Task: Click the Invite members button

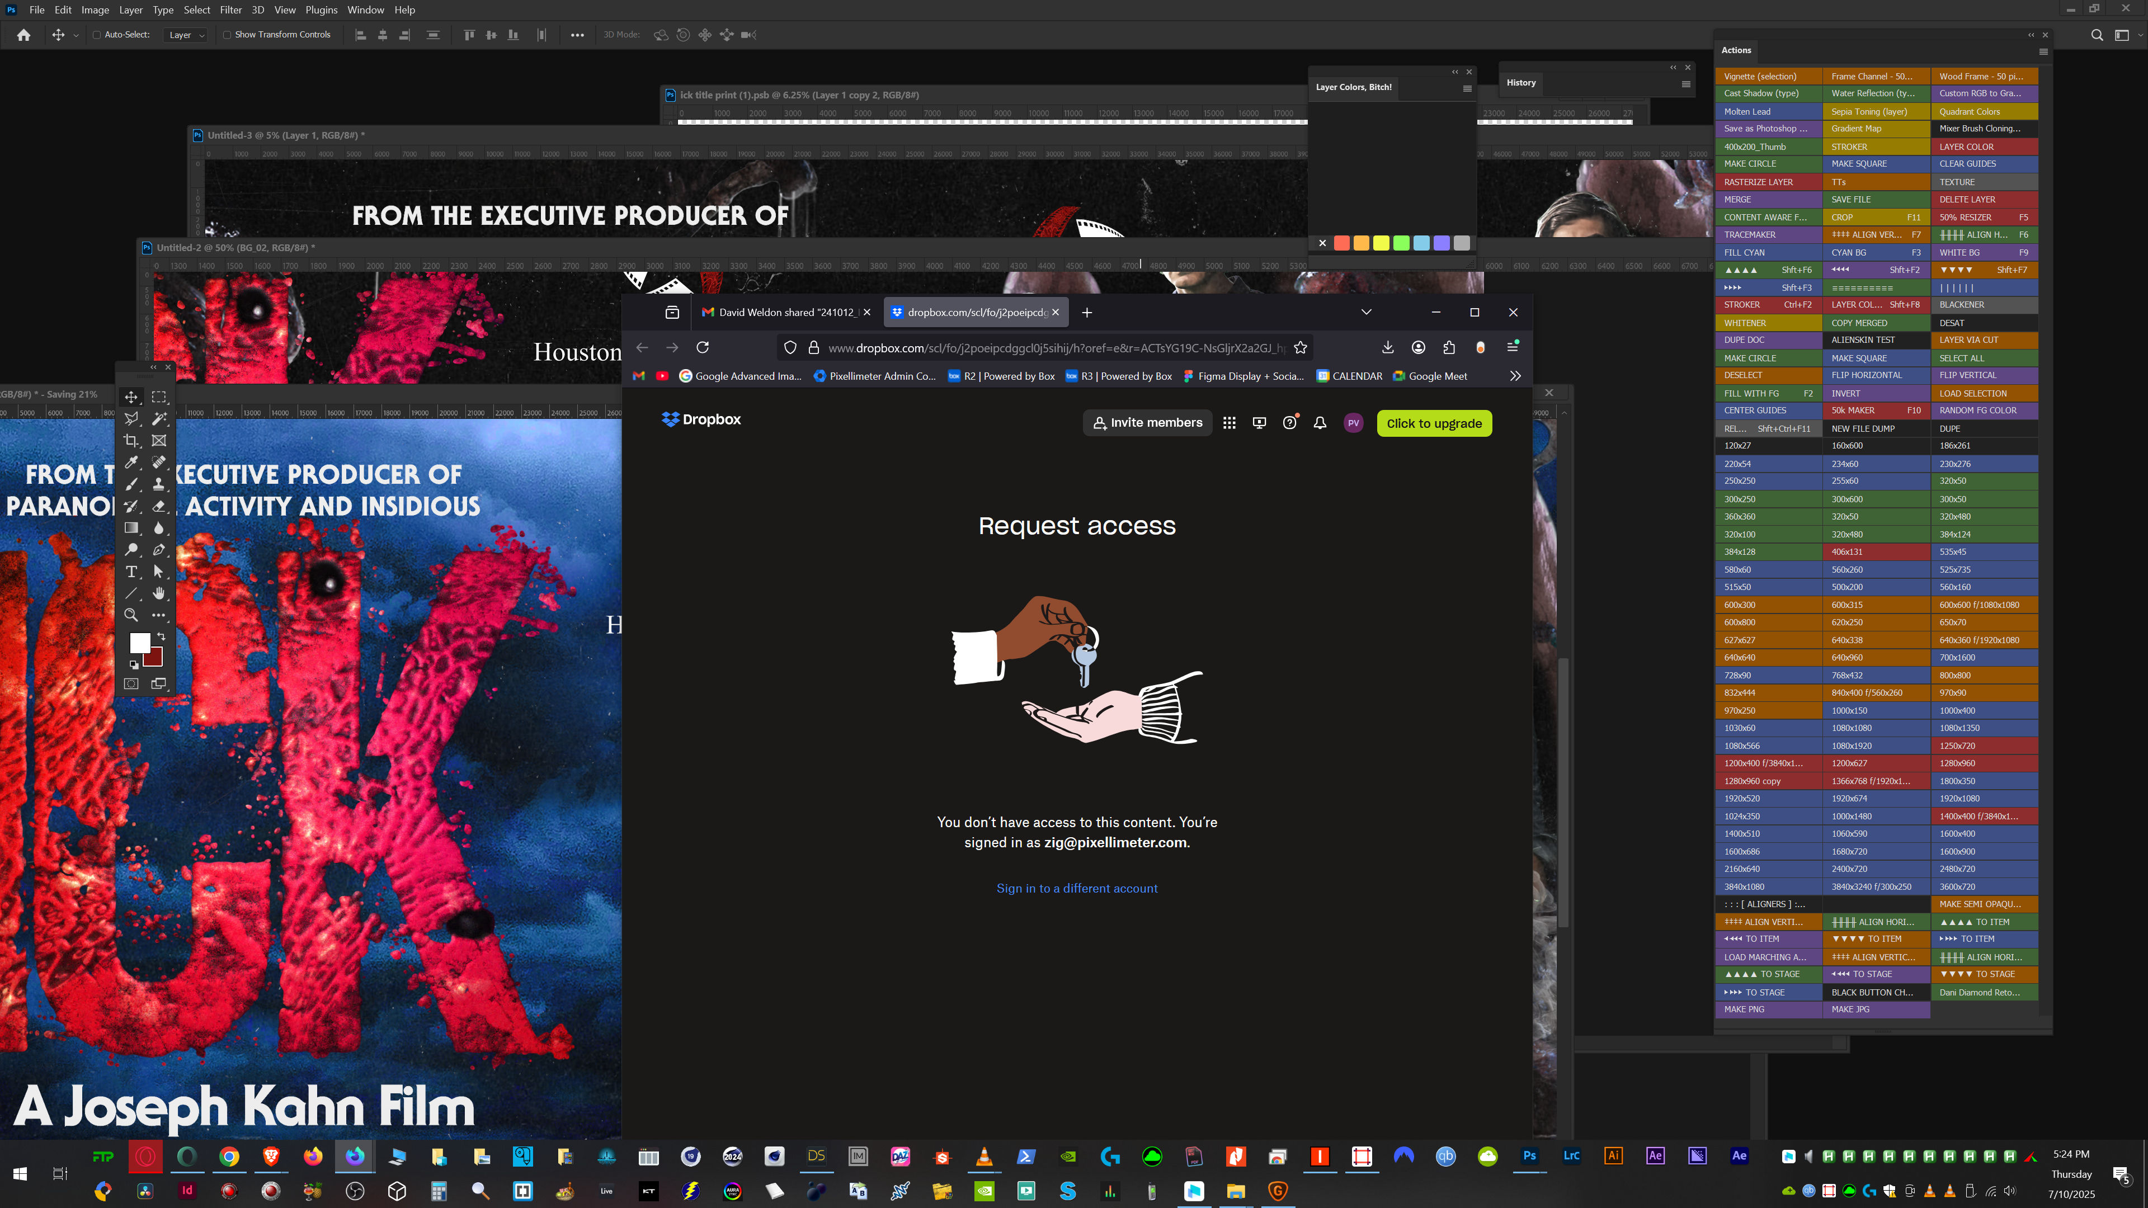Action: coord(1147,423)
